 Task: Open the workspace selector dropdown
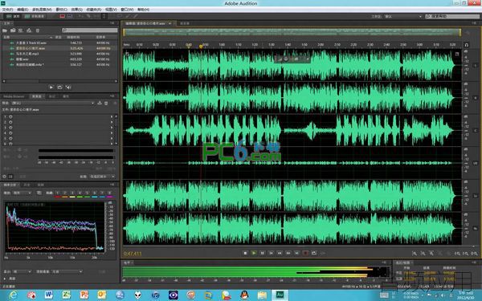pyautogui.click(x=403, y=16)
